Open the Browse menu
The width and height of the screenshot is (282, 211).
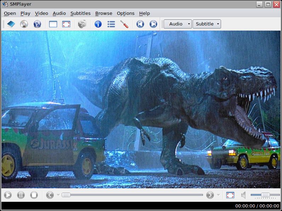[x=104, y=13]
